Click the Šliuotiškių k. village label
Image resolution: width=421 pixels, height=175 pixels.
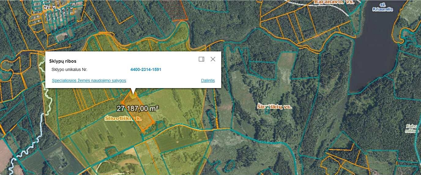123,119
